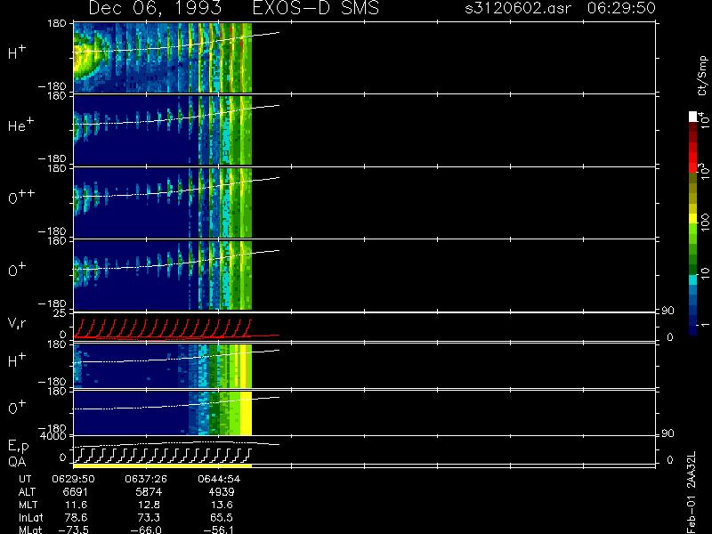Select the file name "s3120602.asr"
712x534 pixels.
click(x=518, y=8)
